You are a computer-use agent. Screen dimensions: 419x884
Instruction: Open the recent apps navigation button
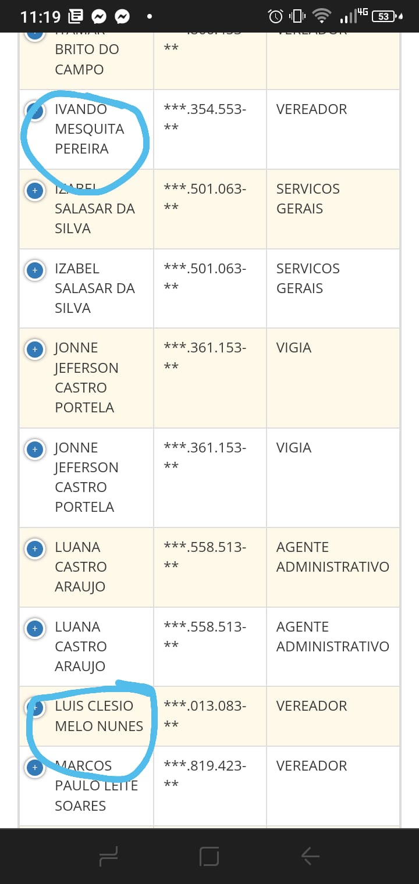109,856
